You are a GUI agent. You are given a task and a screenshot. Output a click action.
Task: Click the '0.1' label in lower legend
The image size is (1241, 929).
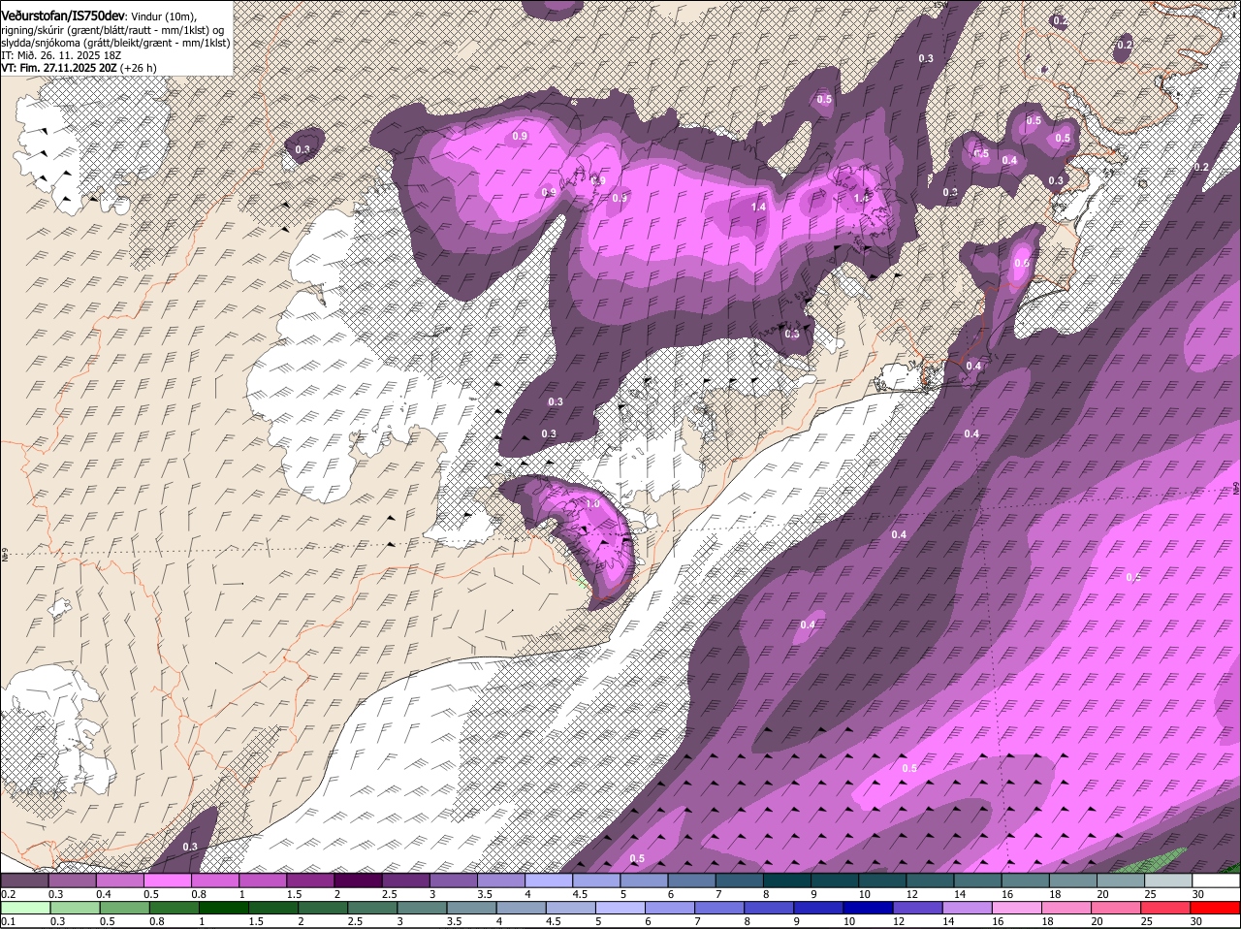point(8,921)
